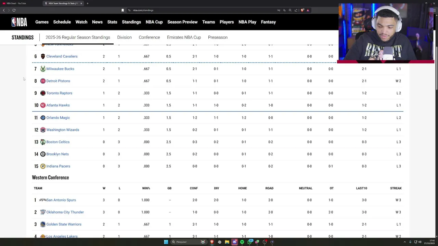Click the zoom magnifier icon in address bar

pos(290,10)
